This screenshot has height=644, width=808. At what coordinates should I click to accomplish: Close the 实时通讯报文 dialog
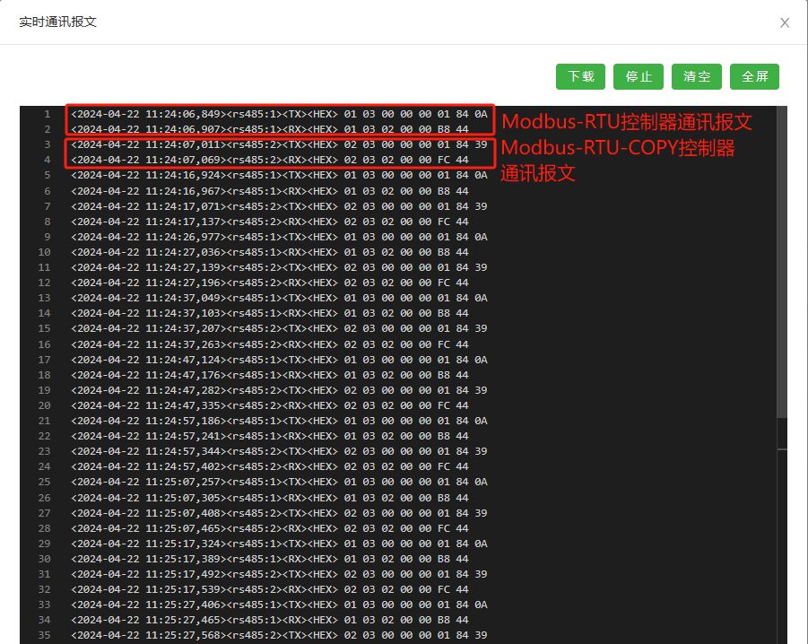click(785, 22)
